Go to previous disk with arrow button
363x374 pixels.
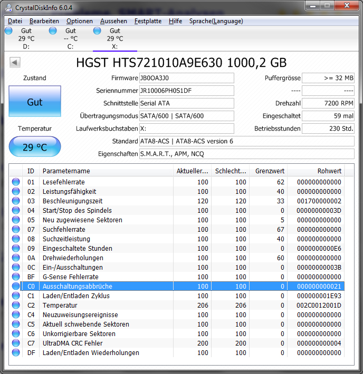(x=15, y=63)
